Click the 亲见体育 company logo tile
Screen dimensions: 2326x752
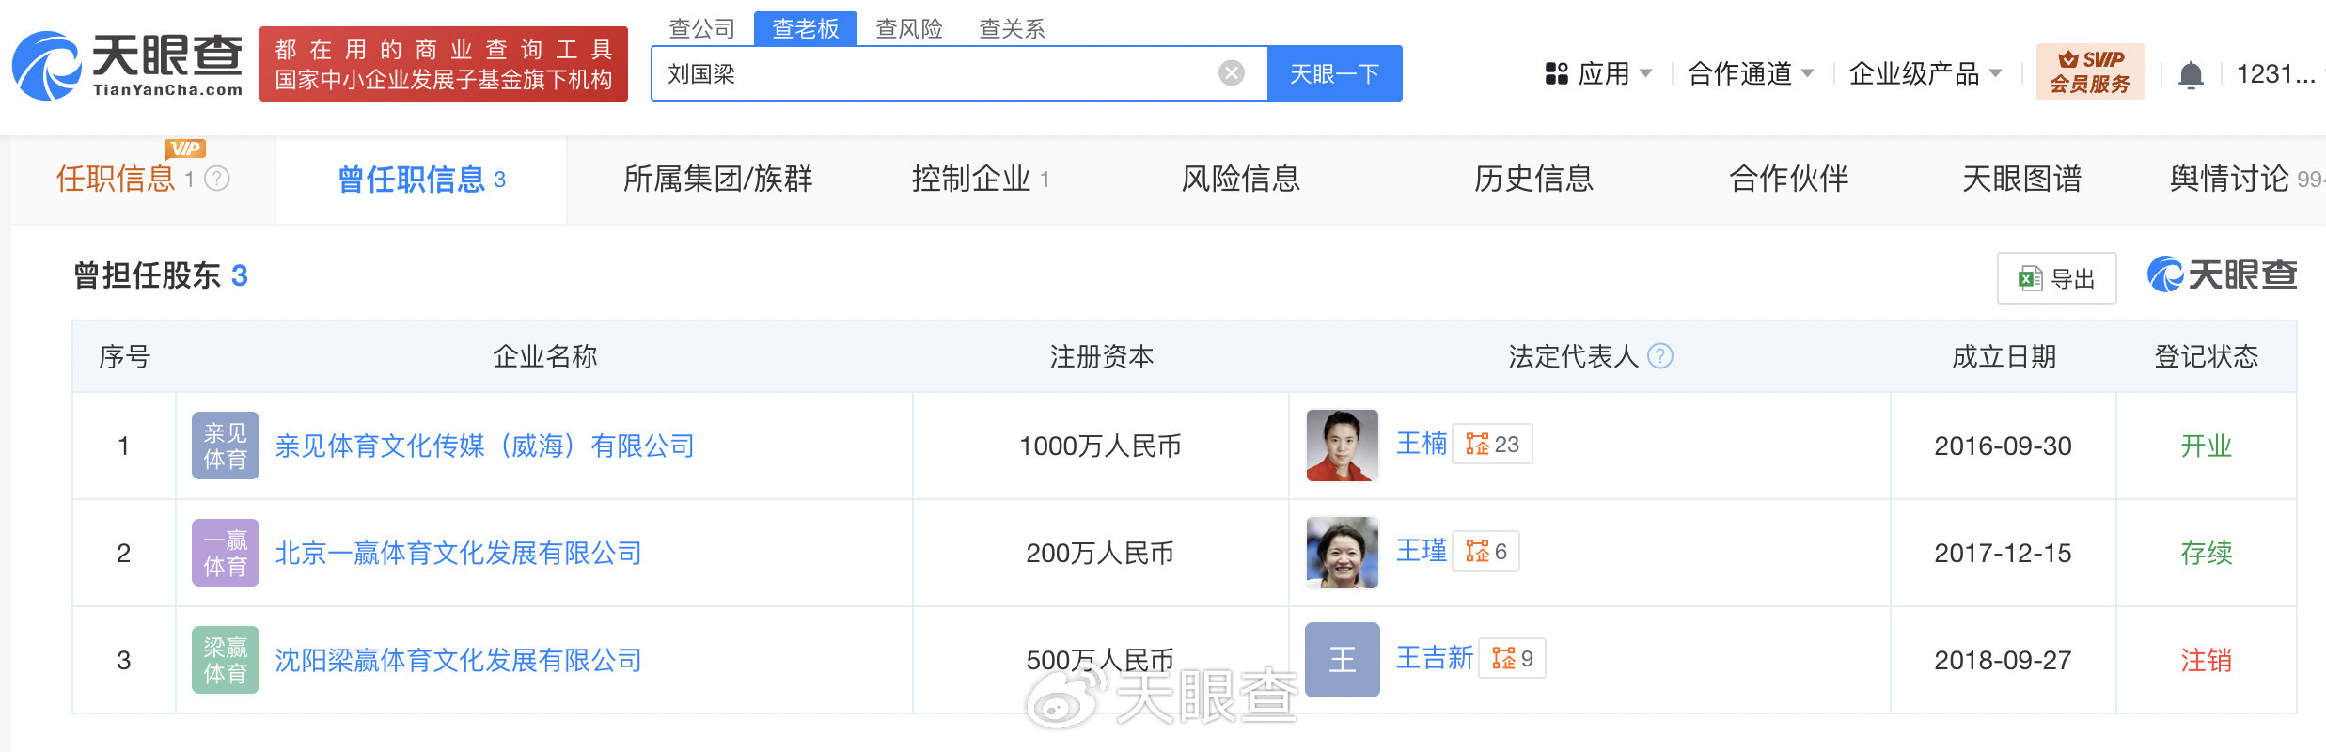coord(226,446)
